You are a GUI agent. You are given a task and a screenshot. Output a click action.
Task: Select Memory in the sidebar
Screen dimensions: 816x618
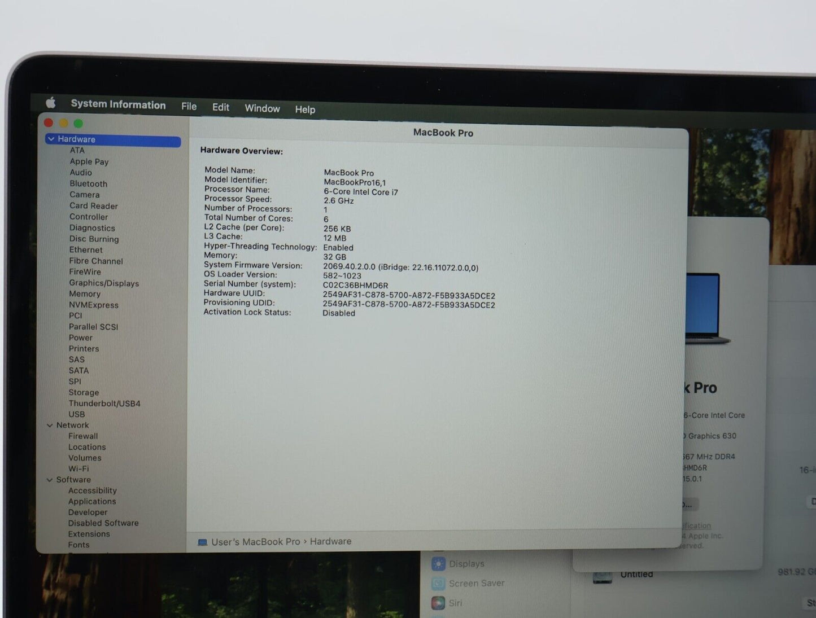click(85, 294)
